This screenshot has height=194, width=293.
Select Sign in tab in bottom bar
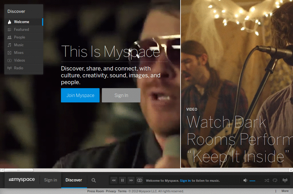[50, 180]
